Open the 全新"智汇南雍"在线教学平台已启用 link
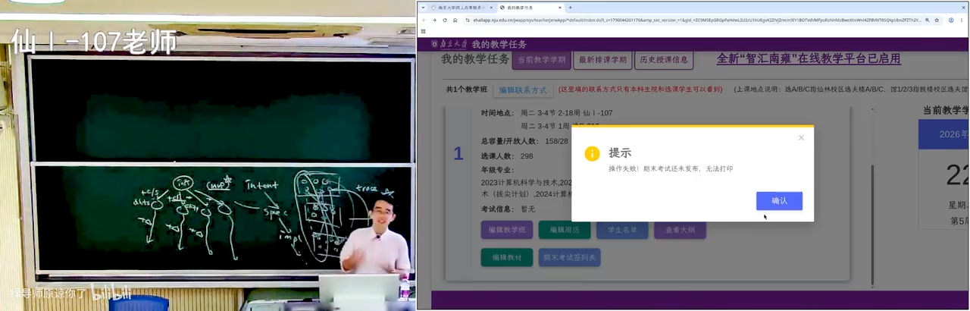This screenshot has width=970, height=311. (x=809, y=59)
